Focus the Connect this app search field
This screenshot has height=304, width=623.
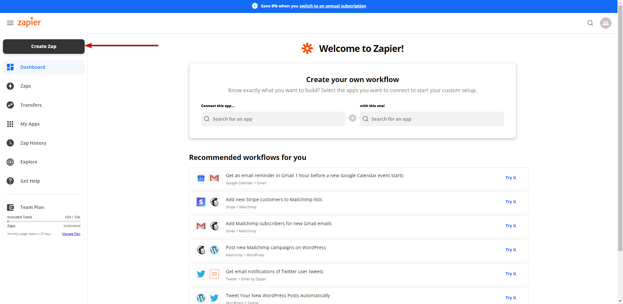tap(273, 119)
